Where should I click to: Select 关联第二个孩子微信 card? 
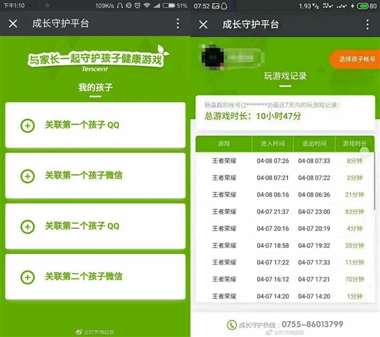95,276
